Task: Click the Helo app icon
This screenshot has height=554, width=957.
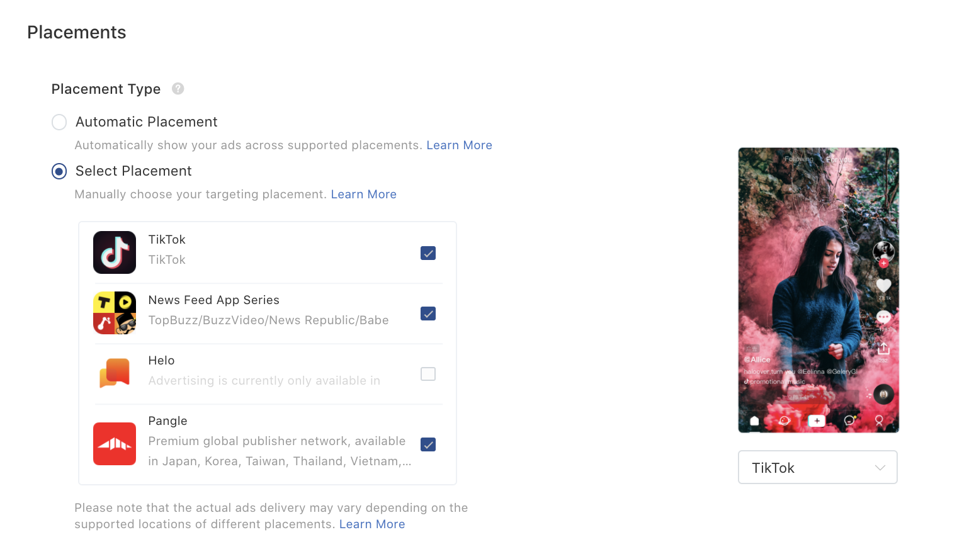Action: (x=115, y=373)
